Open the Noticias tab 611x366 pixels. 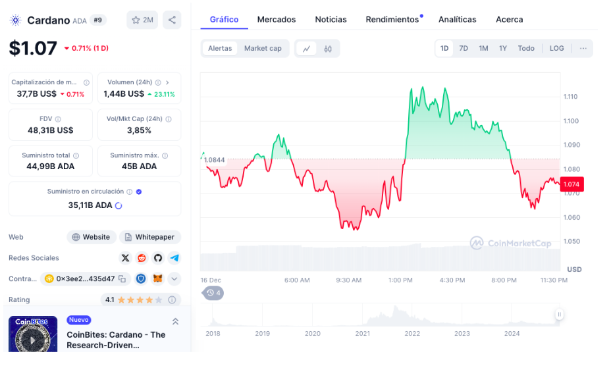point(331,20)
